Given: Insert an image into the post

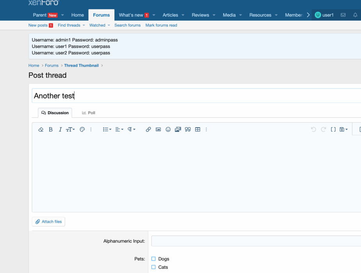Looking at the screenshot, I should tap(158, 129).
